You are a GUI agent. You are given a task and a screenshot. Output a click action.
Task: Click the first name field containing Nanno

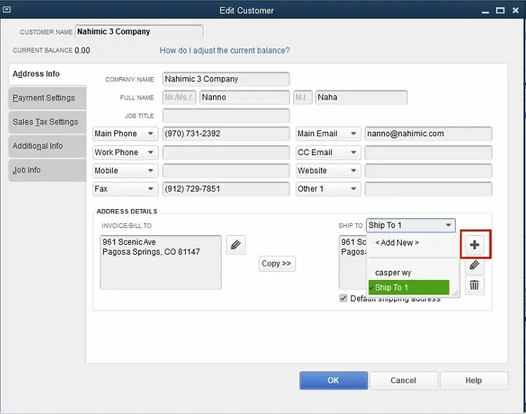pyautogui.click(x=244, y=98)
